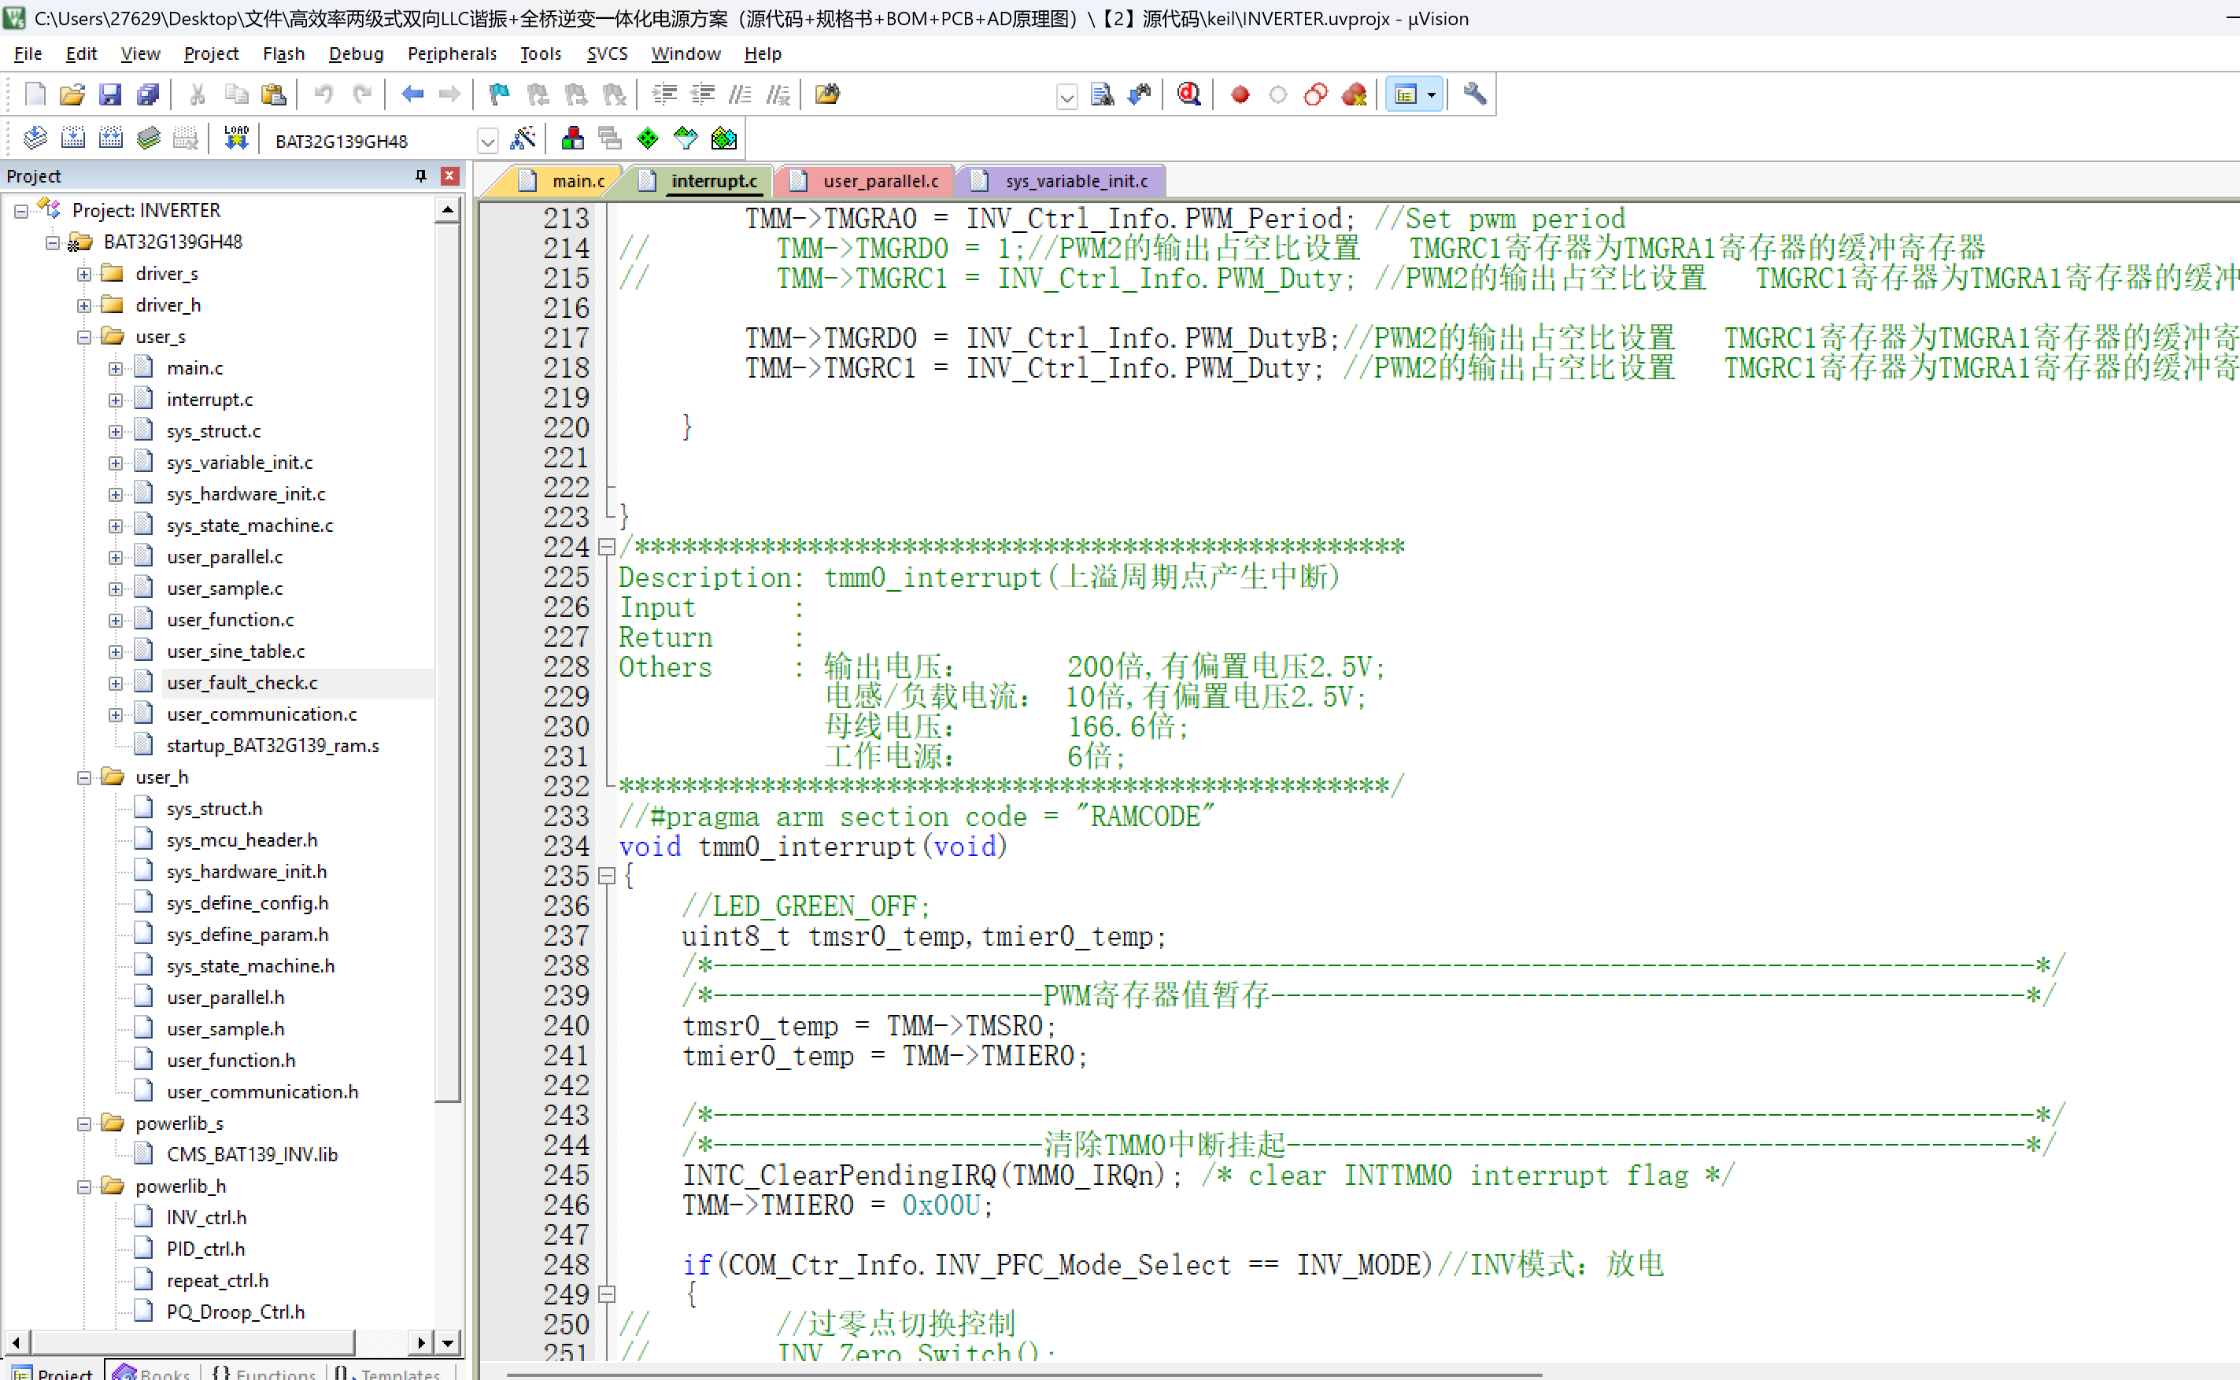Open the Pack Installer icon

click(x=724, y=138)
